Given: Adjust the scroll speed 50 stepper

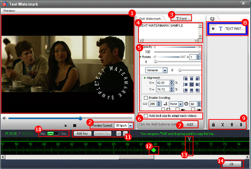Looking at the screenshot, I should click(x=199, y=104).
